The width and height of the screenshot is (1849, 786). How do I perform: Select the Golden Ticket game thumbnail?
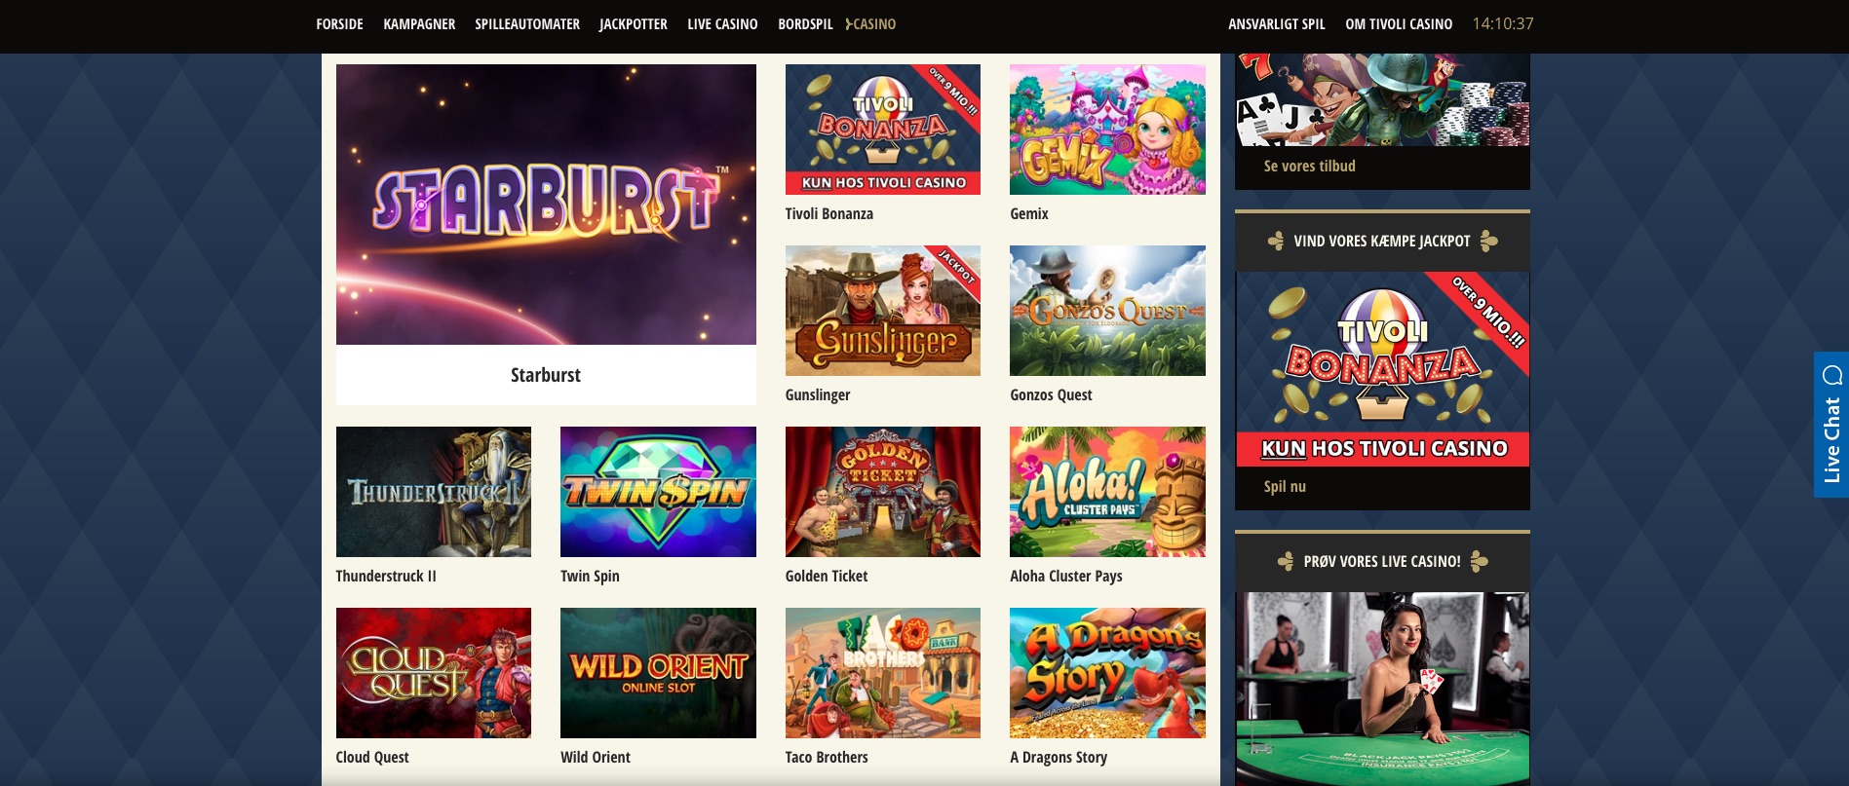883,492
